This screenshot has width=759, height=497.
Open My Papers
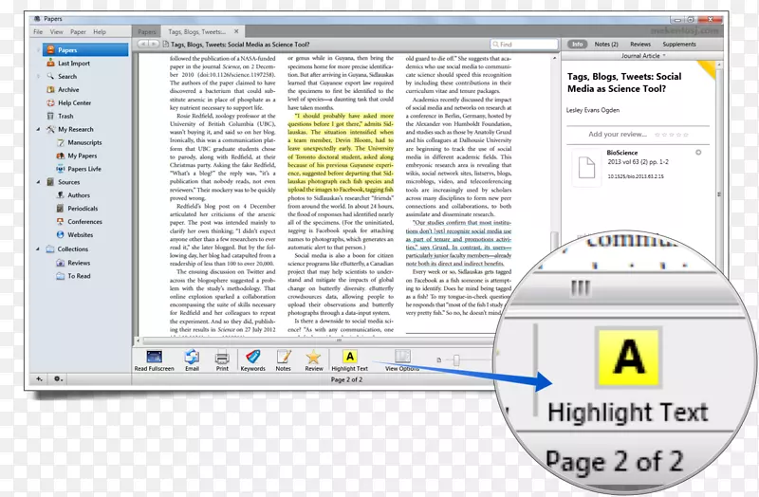82,156
